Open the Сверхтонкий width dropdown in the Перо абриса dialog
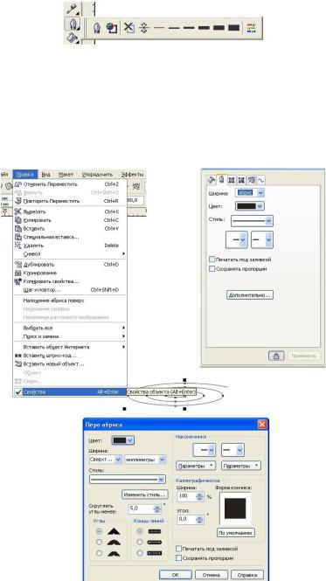The width and height of the screenshot is (326, 581). (118, 460)
